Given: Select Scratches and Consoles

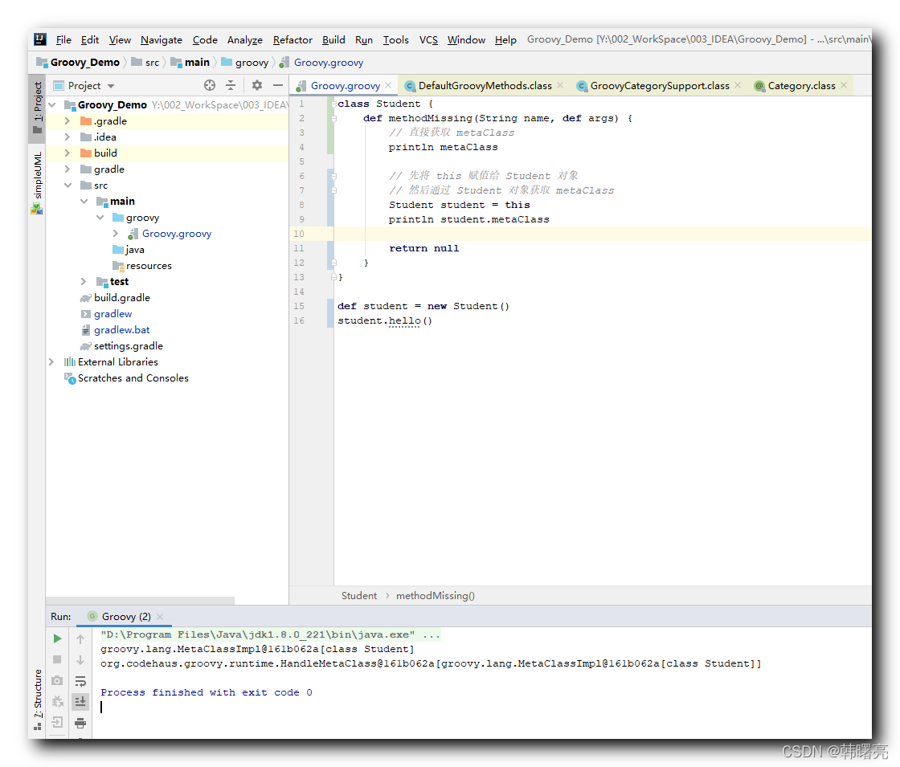Looking at the screenshot, I should pos(133,378).
